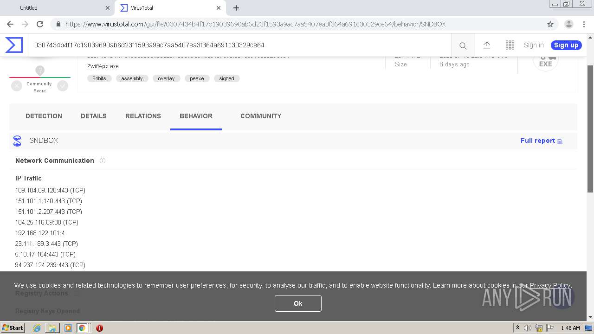Image resolution: width=594 pixels, height=334 pixels.
Task: Click the overlay tag
Action: (166, 78)
